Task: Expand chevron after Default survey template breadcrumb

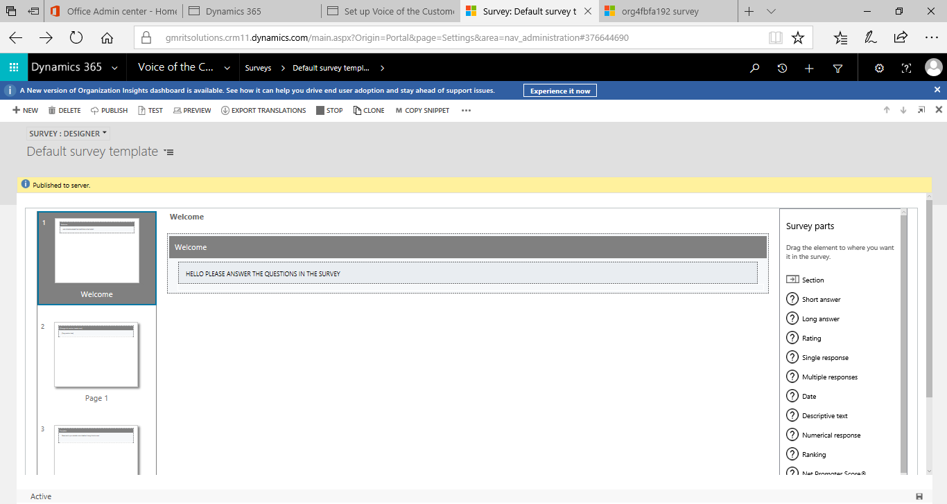Action: (x=382, y=68)
